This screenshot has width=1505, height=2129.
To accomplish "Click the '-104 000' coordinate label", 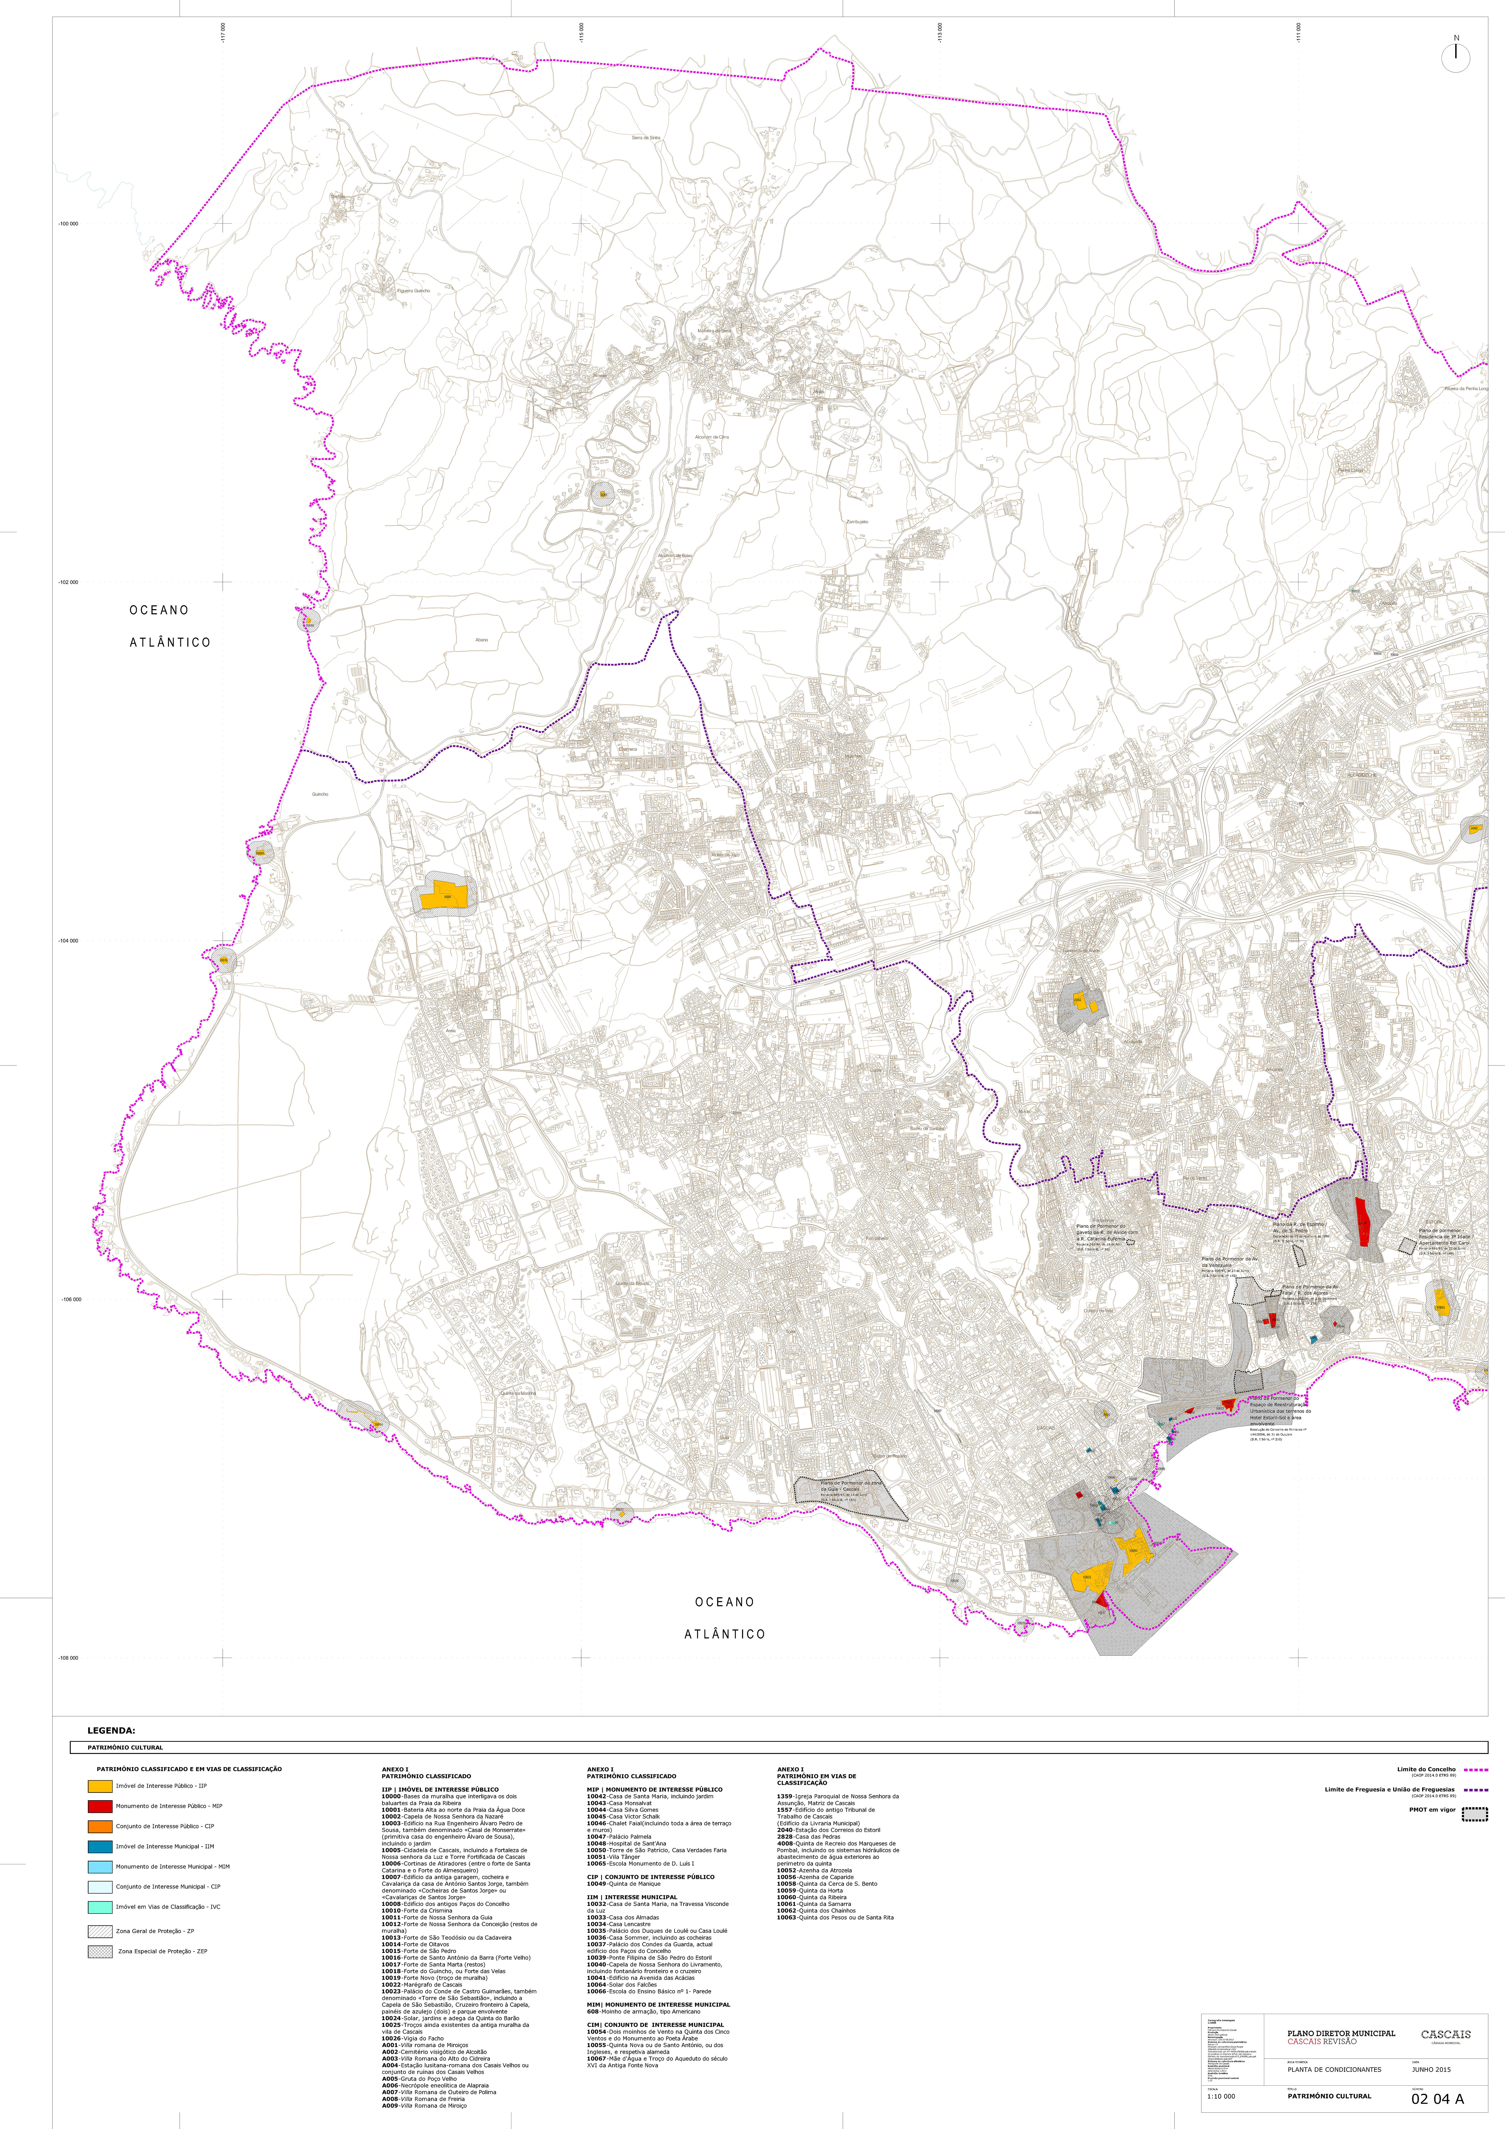I will coord(69,941).
